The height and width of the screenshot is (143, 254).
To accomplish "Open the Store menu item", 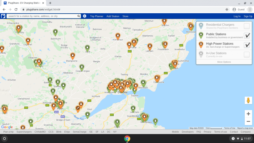I will [125, 16].
